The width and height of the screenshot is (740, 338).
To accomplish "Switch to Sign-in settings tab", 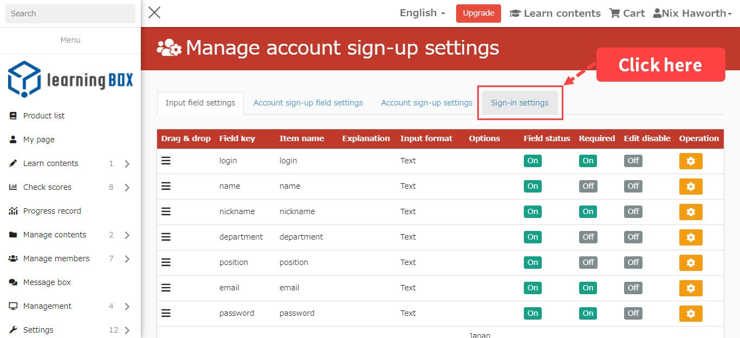I will (x=520, y=103).
